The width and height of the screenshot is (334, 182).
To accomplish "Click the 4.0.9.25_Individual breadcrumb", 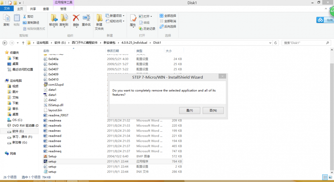I will click(134, 43).
